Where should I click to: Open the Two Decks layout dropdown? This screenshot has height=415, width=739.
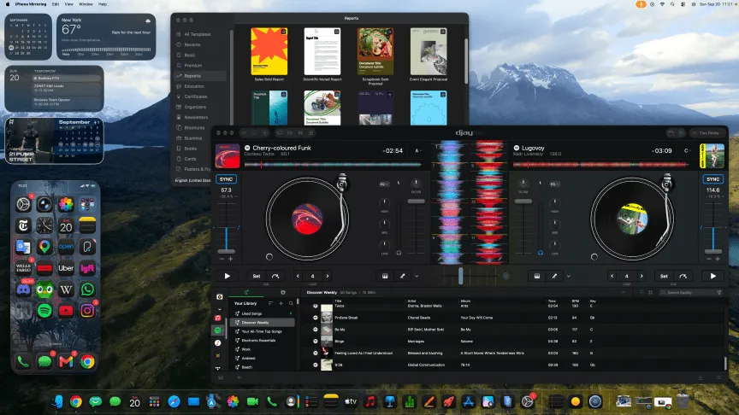pos(707,133)
